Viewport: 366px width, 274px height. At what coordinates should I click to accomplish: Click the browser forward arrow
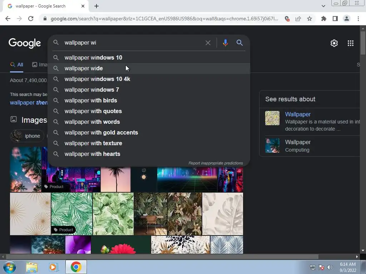(19, 19)
